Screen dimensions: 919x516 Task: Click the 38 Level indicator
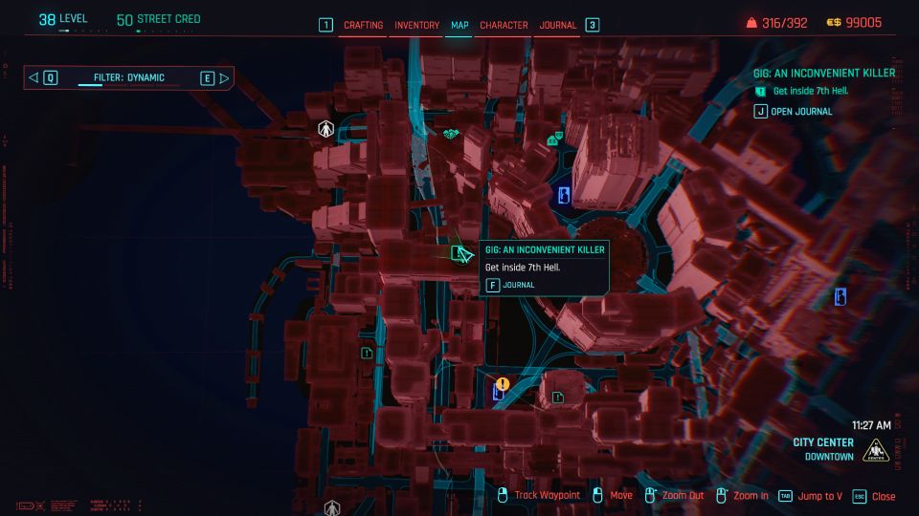(63, 19)
